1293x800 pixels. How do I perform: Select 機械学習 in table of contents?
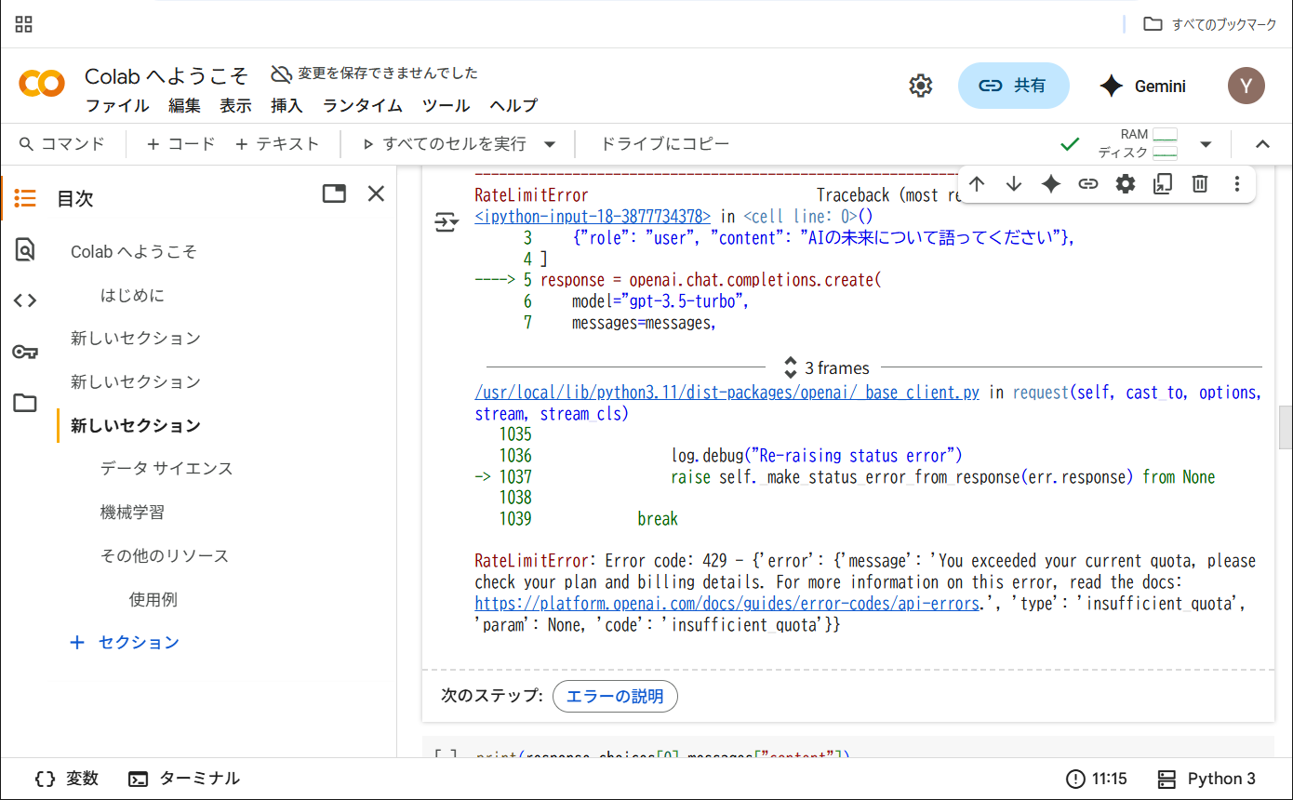point(132,513)
